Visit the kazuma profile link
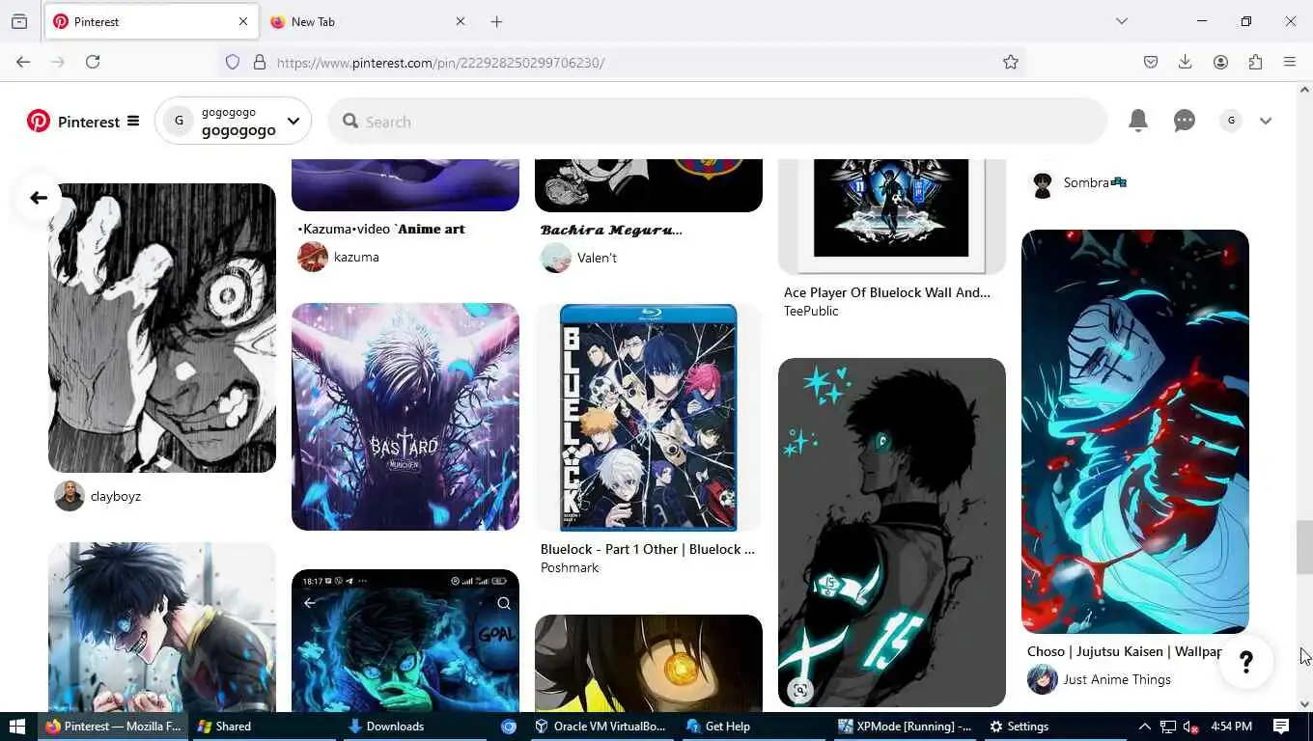Screen dimensions: 1313x741 [x=356, y=257]
